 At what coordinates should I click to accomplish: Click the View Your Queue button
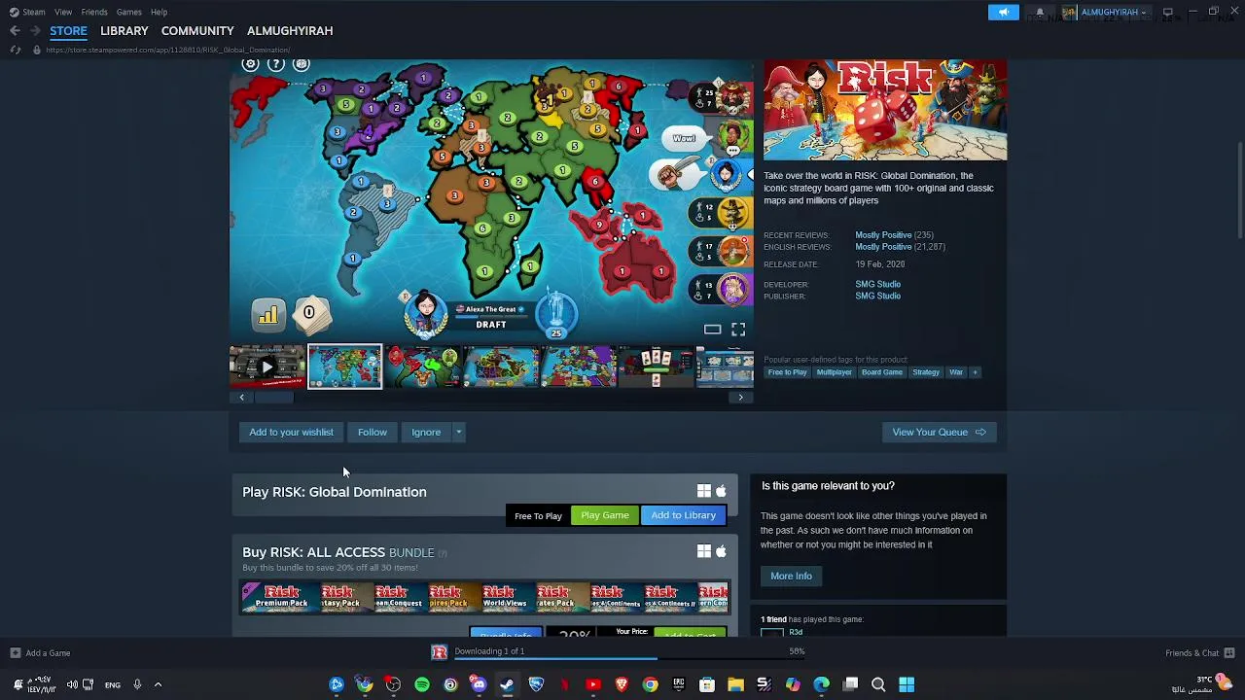[x=939, y=433]
